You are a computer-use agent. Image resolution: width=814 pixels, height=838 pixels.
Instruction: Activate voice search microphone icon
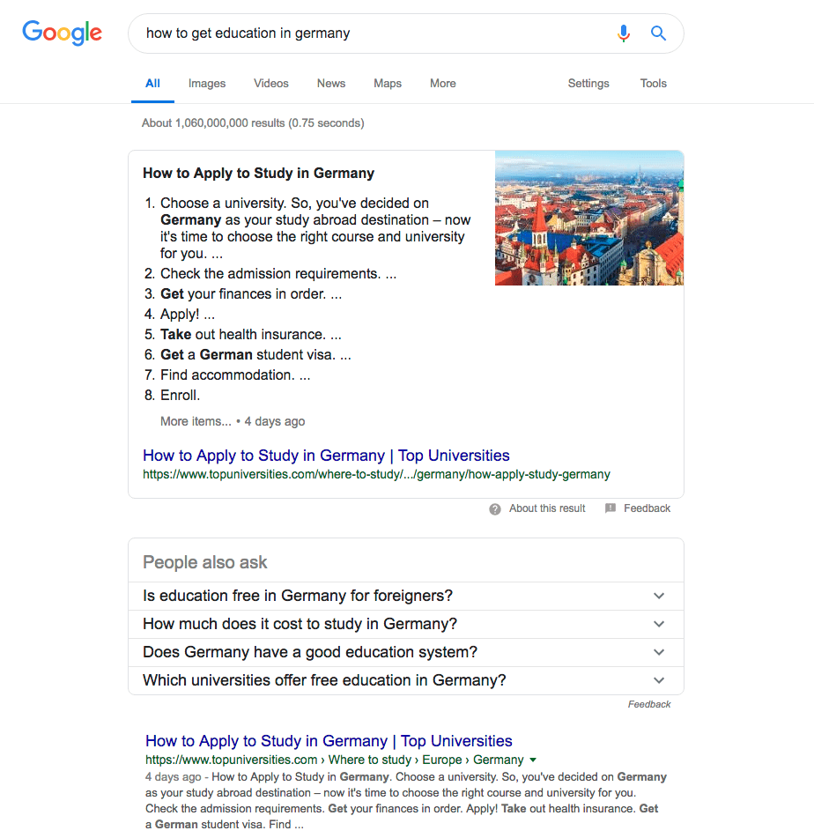pyautogui.click(x=623, y=33)
